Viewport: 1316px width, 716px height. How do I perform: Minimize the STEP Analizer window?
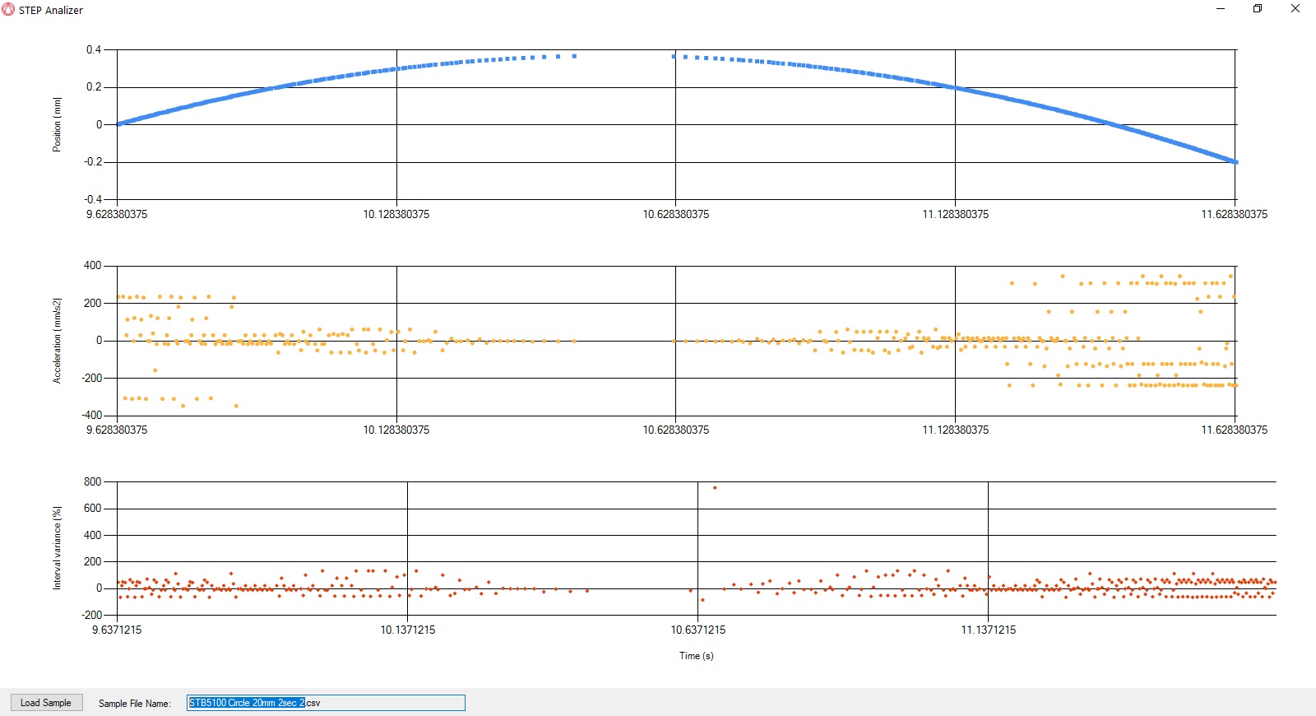pos(1221,9)
